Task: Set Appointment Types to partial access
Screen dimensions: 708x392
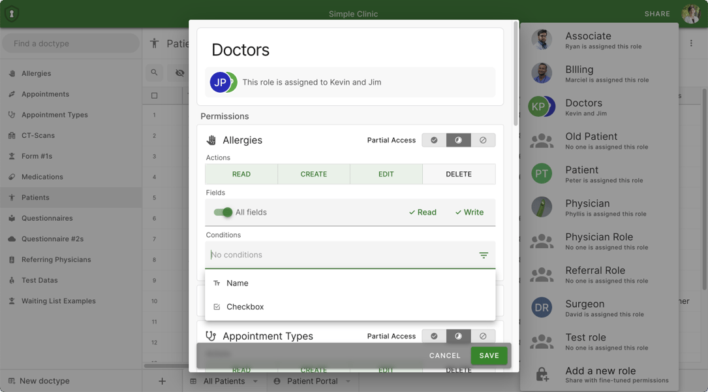Action: tap(458, 336)
